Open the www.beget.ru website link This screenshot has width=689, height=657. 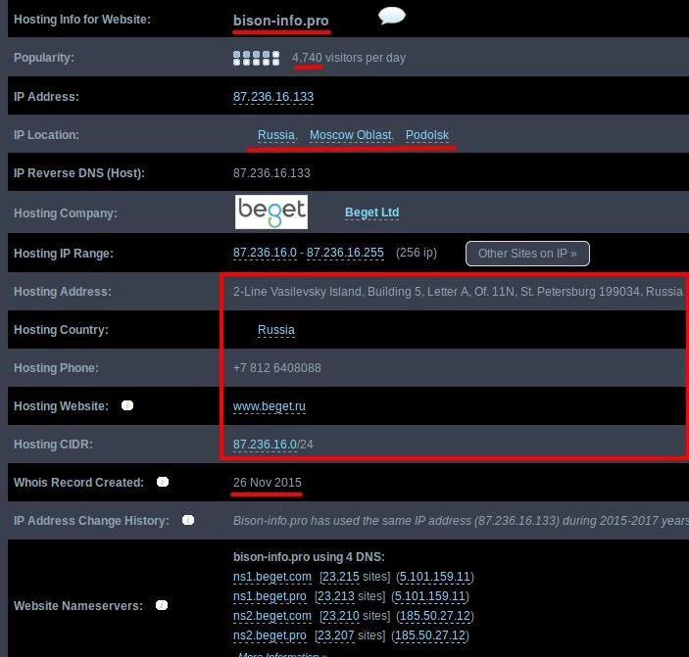(269, 406)
